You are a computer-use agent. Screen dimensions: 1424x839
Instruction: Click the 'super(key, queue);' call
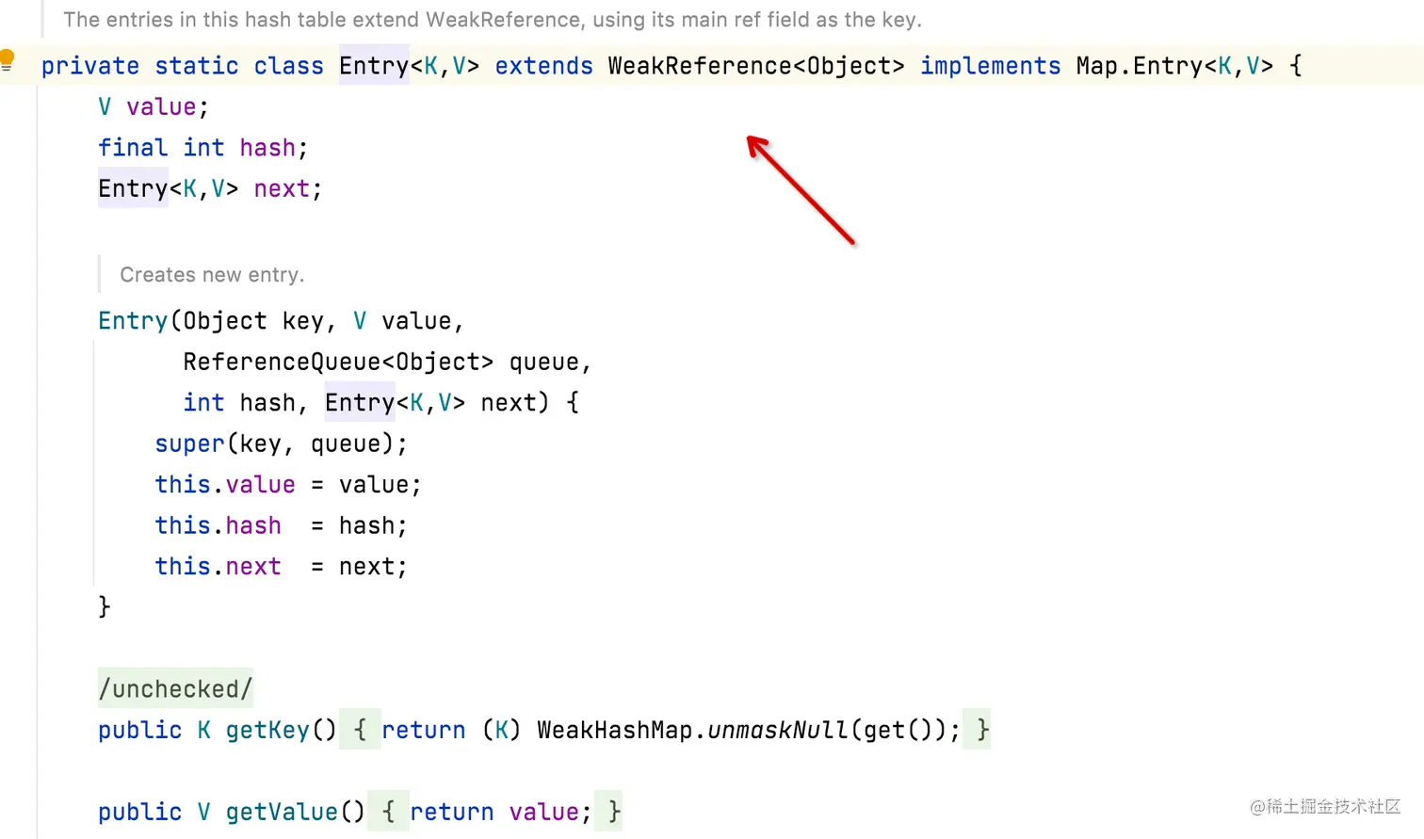coord(282,444)
